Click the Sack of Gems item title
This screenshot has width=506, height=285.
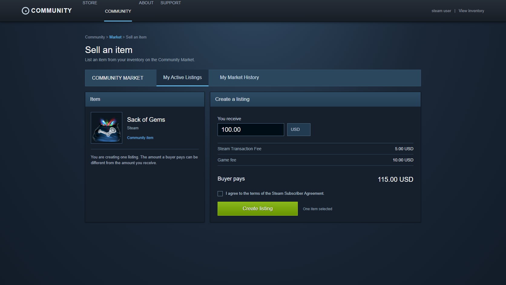pyautogui.click(x=146, y=120)
